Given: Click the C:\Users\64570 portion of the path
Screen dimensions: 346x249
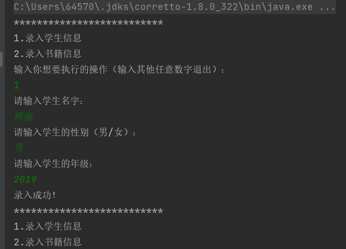Looking at the screenshot, I should click(54, 7).
